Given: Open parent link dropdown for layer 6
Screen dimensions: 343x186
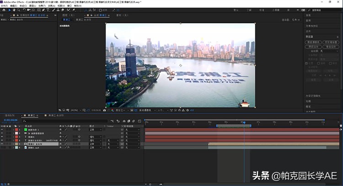Looking at the screenshot, I should click(132, 148).
